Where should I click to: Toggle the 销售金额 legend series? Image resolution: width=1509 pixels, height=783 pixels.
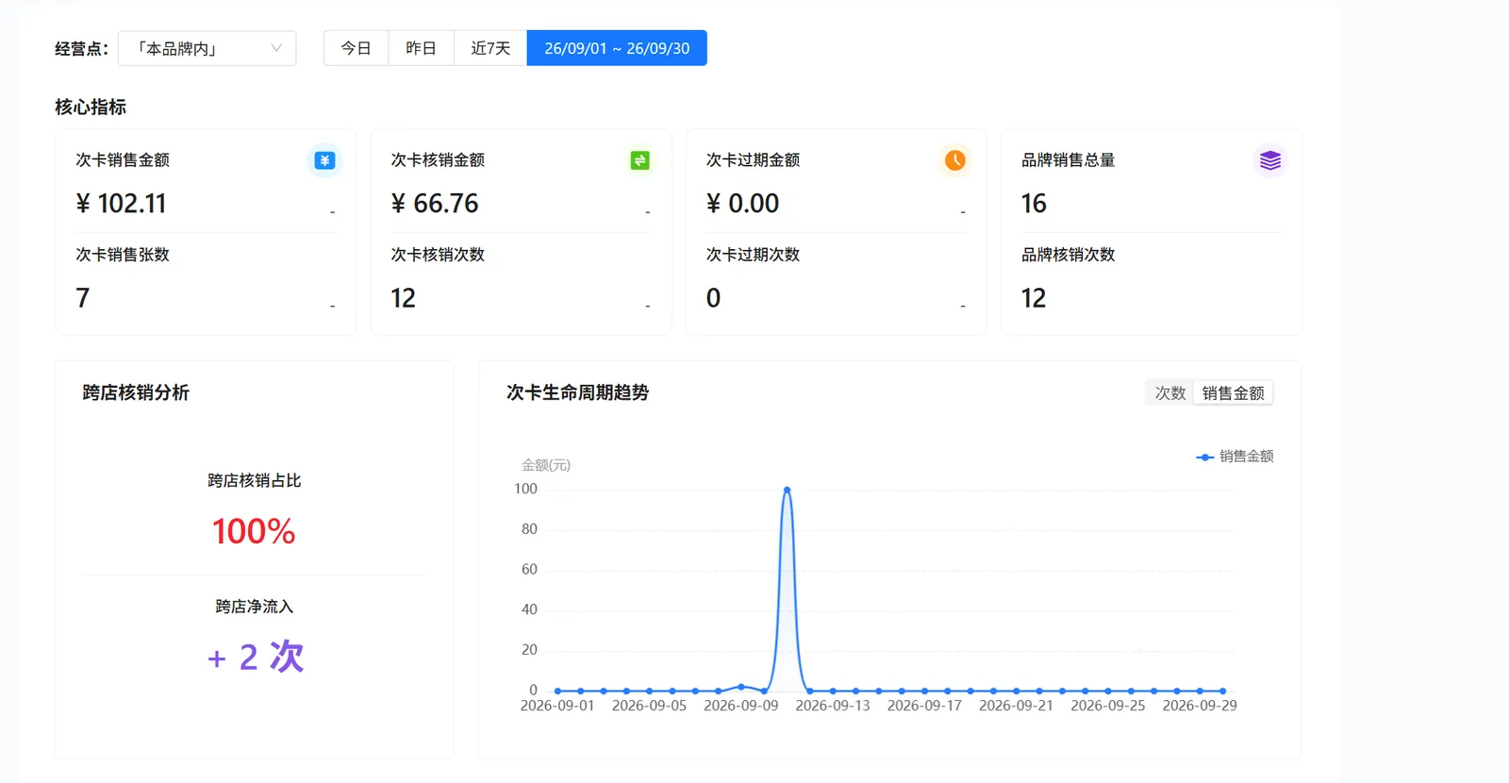coord(1235,457)
